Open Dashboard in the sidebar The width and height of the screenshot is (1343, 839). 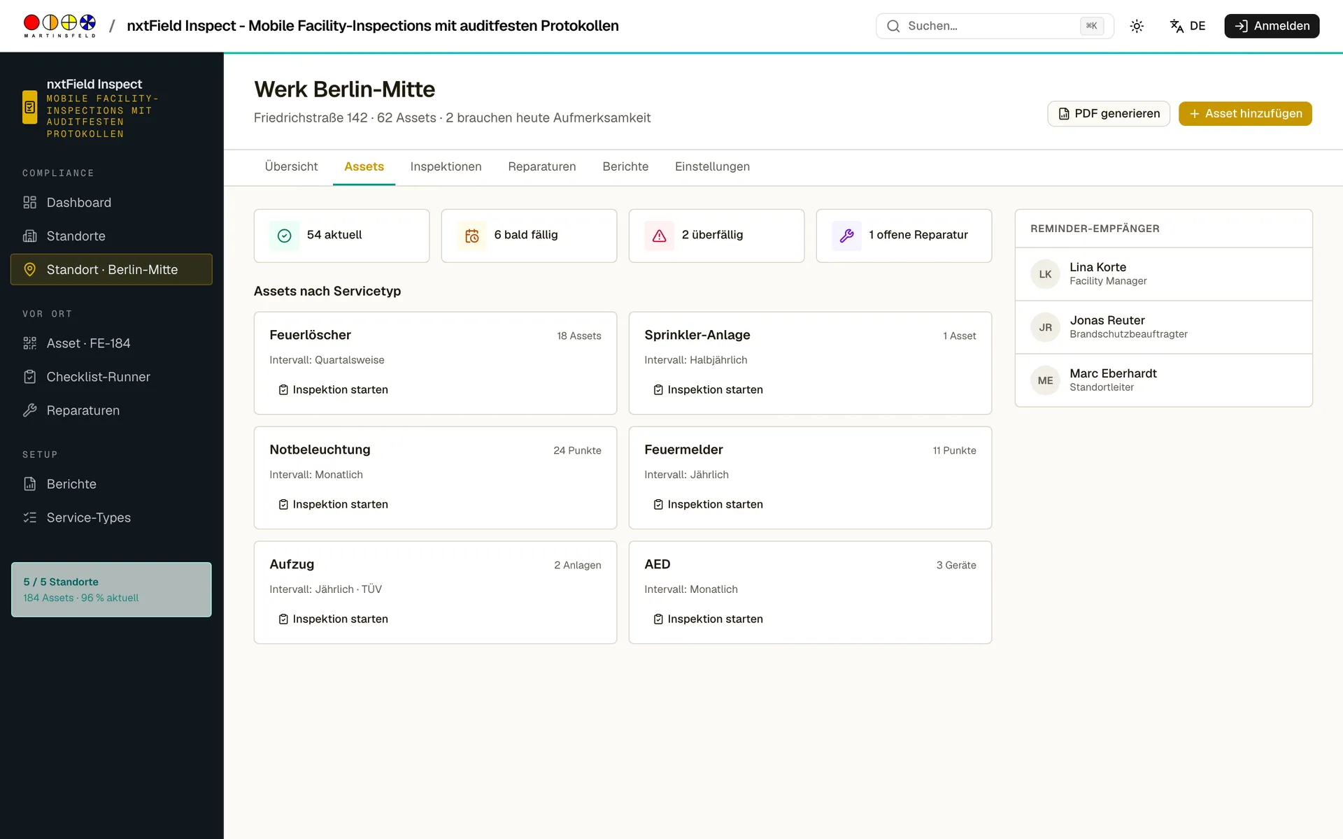111,202
